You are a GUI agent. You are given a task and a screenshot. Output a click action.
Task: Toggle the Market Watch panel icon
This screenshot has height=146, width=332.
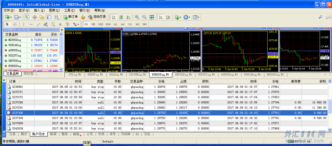pos(27,17)
